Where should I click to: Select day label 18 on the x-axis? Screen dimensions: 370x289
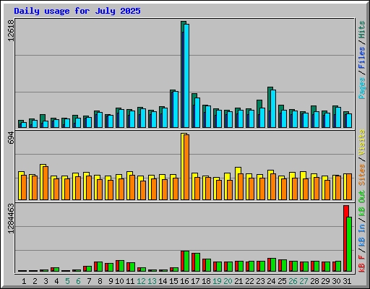click(206, 281)
